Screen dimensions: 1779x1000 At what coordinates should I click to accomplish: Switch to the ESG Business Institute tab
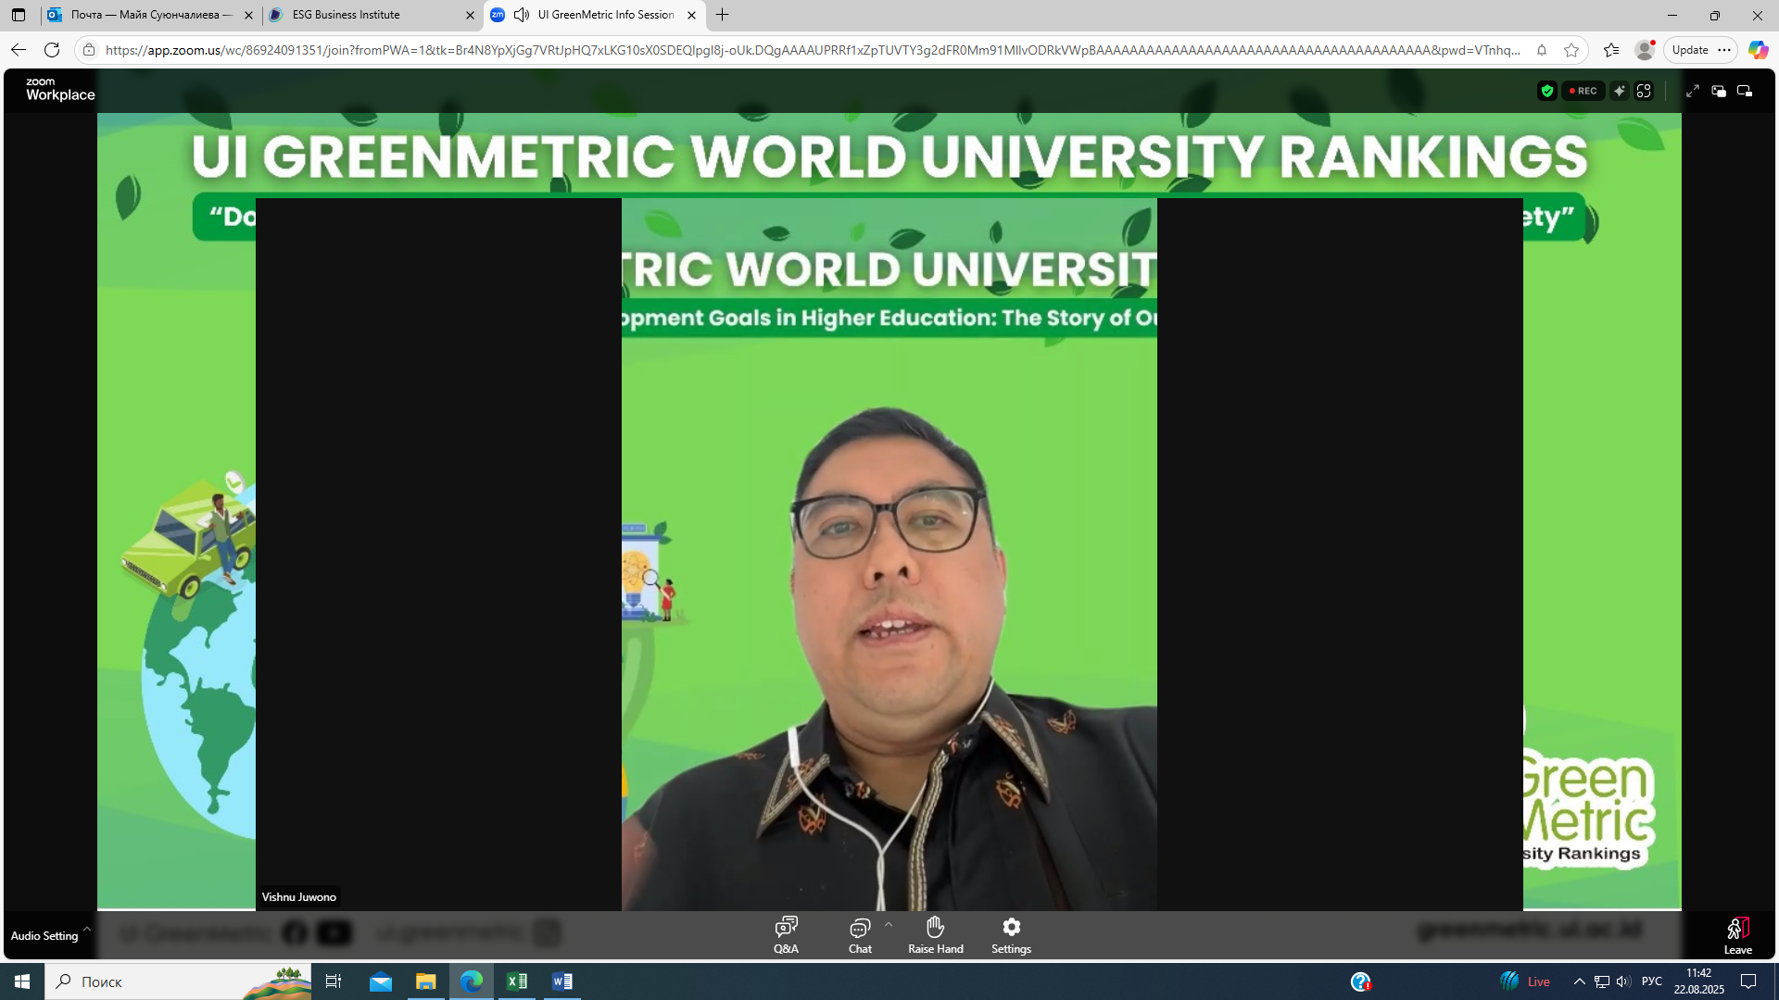tap(371, 15)
